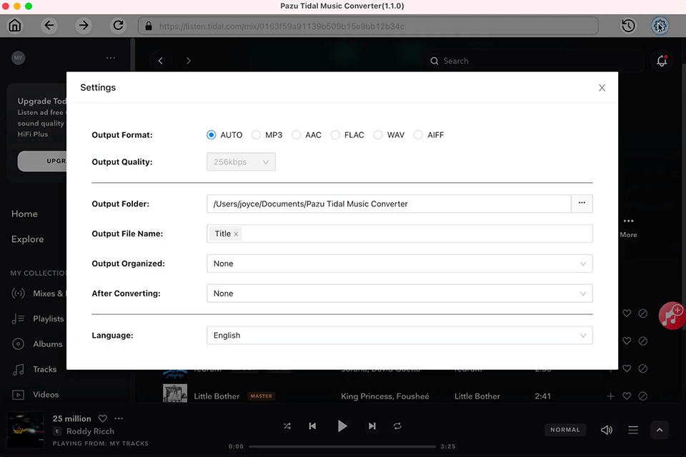
Task: Browse for output folder with ellipsis button
Action: (x=582, y=204)
